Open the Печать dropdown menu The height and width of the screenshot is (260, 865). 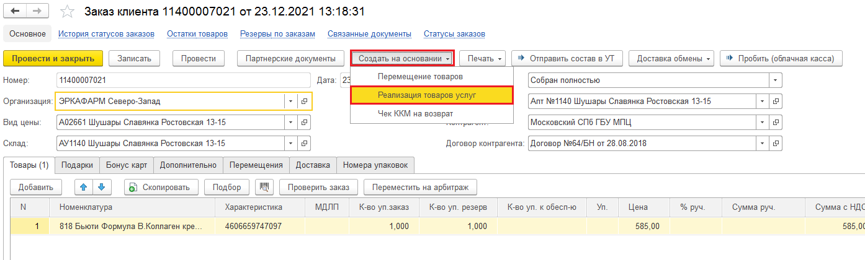click(482, 59)
